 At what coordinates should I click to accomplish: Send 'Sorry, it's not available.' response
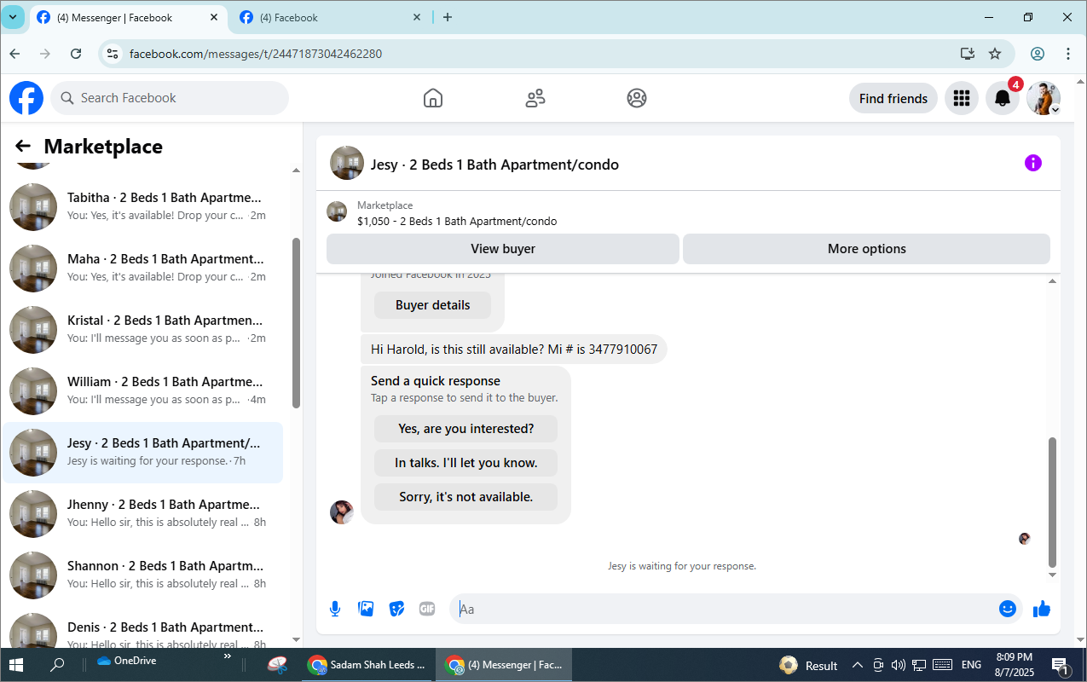(465, 497)
